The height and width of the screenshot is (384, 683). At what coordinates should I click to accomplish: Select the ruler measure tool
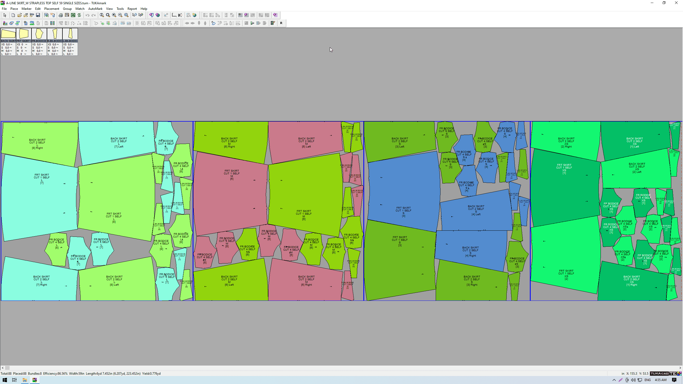tap(174, 15)
